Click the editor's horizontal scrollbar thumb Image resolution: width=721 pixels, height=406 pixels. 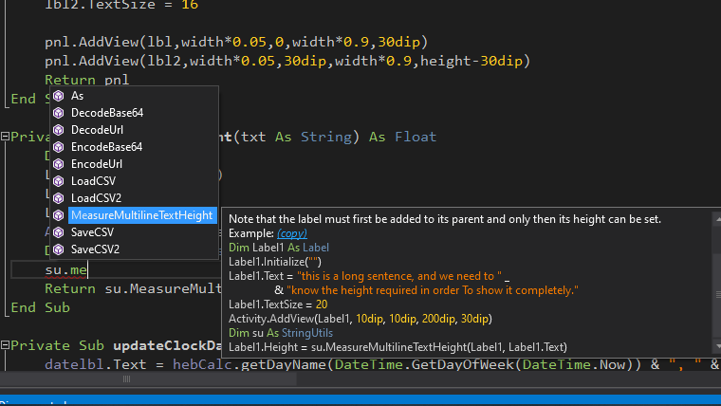[x=125, y=379]
